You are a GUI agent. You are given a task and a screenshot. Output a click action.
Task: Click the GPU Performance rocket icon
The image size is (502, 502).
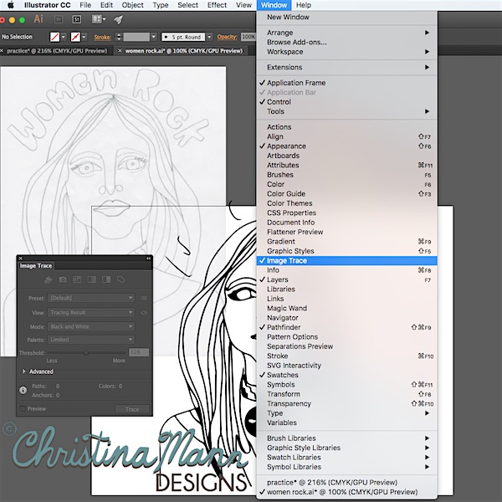[x=118, y=20]
